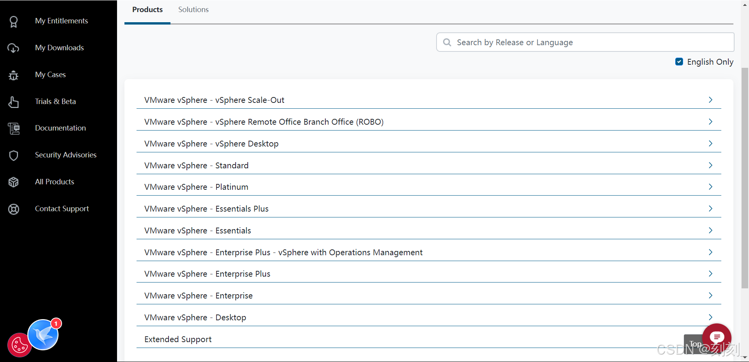Viewport: 749px width, 362px height.
Task: Select VMware vSphere - vSphere Desktop text
Action: click(x=211, y=144)
